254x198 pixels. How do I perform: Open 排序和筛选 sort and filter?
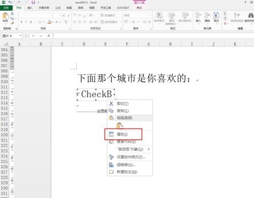pos(237,18)
